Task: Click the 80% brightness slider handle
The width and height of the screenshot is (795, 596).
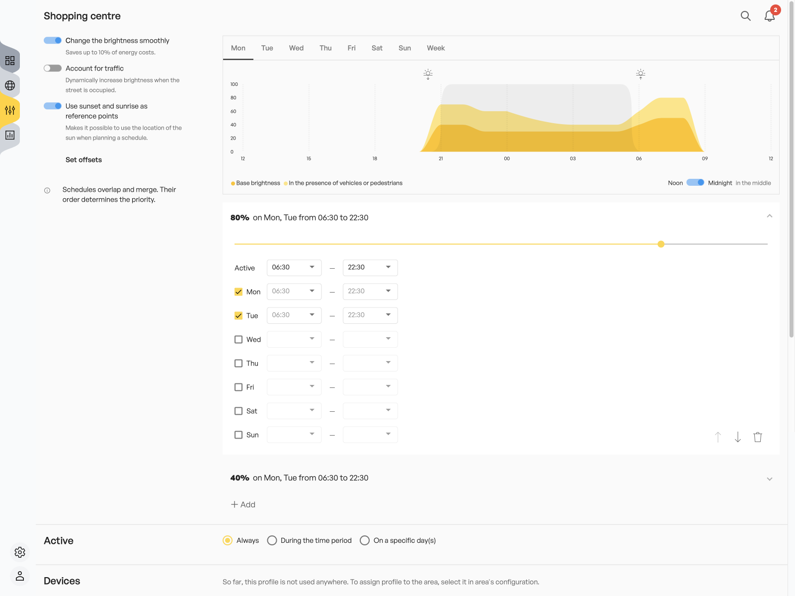Action: [x=661, y=244]
